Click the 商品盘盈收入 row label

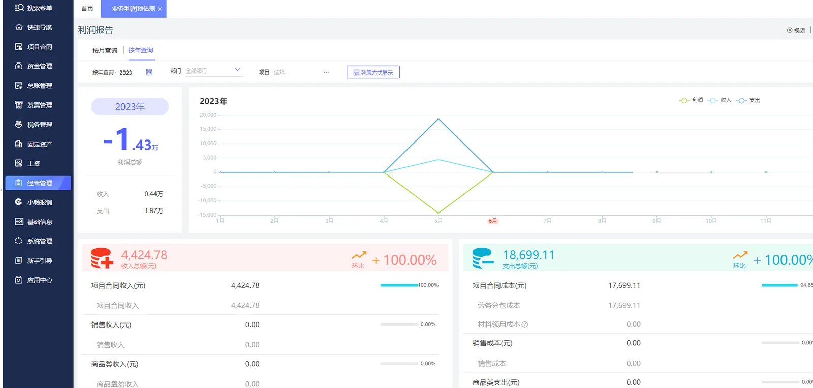pos(117,384)
